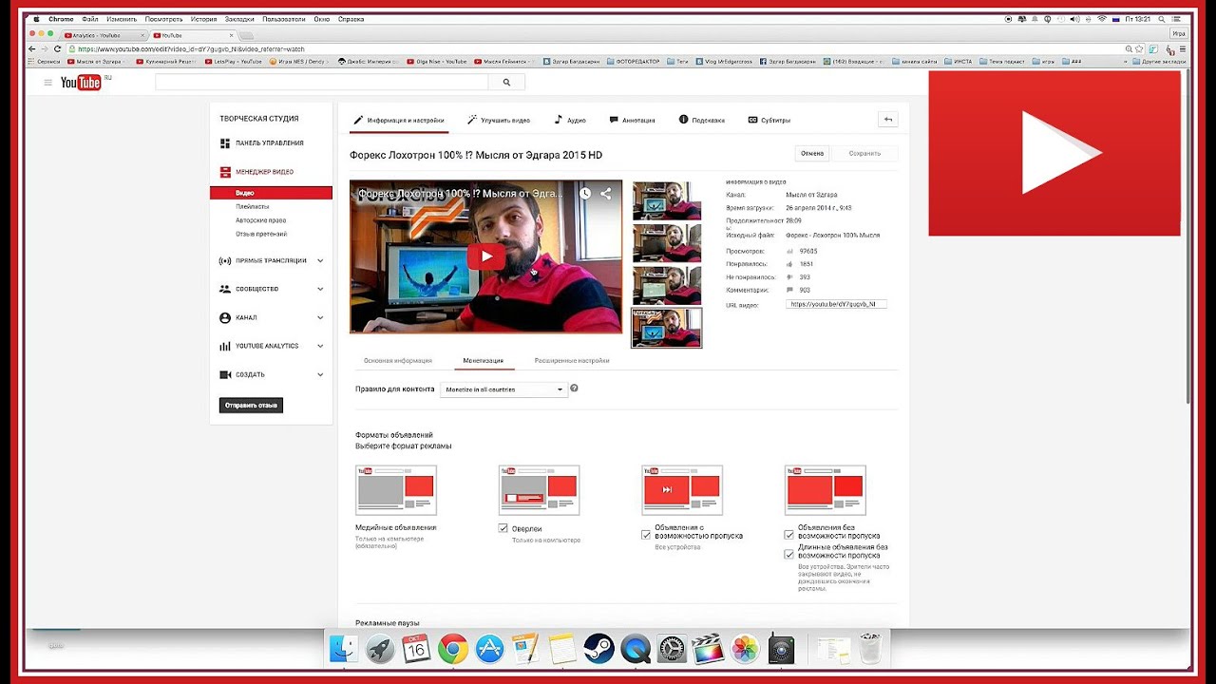Click the share icon on video preview

606,193
